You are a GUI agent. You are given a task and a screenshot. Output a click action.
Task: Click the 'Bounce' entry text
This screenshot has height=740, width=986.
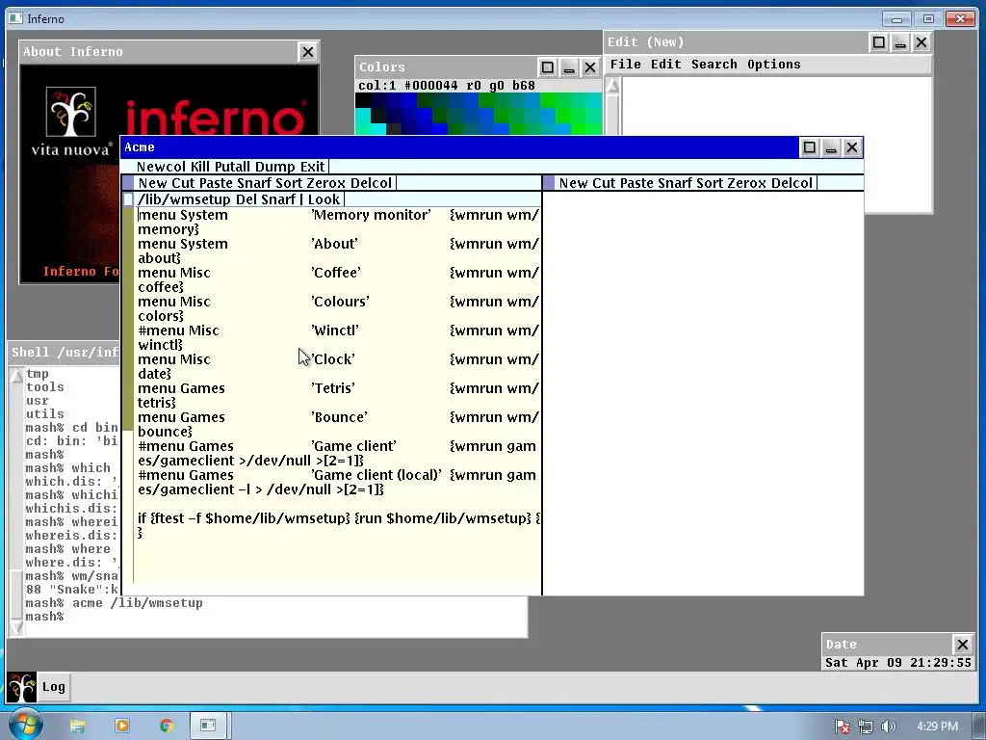[x=340, y=417]
